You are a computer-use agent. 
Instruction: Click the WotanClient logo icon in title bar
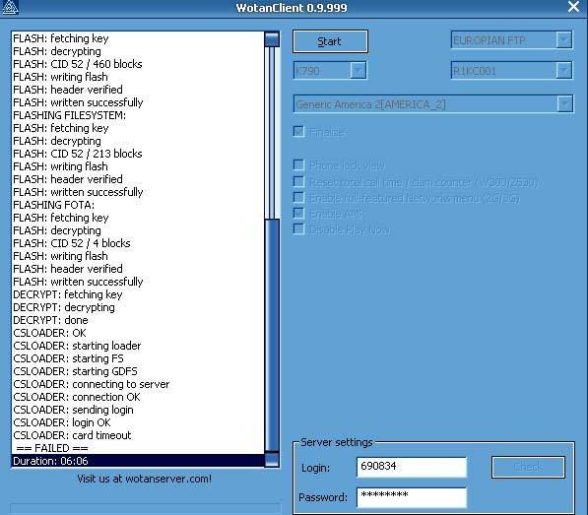coord(10,8)
